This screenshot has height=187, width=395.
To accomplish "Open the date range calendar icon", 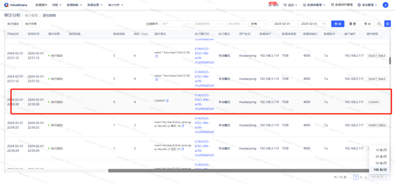I will pos(324,24).
